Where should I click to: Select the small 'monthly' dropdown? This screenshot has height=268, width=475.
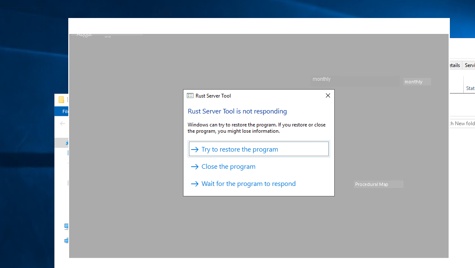click(417, 82)
